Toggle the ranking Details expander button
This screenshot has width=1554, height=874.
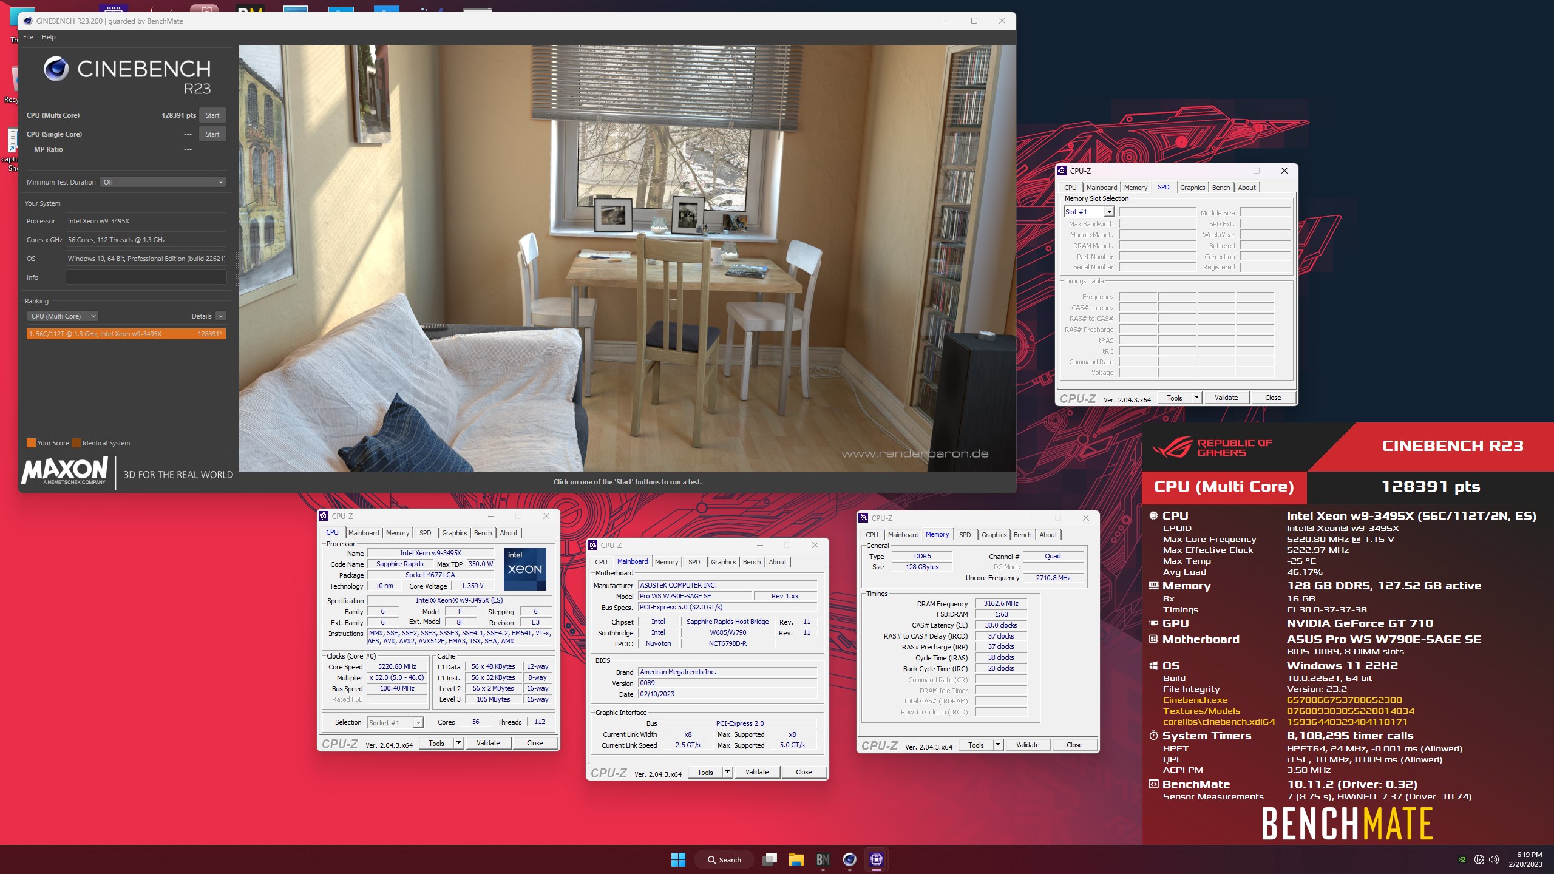click(221, 316)
